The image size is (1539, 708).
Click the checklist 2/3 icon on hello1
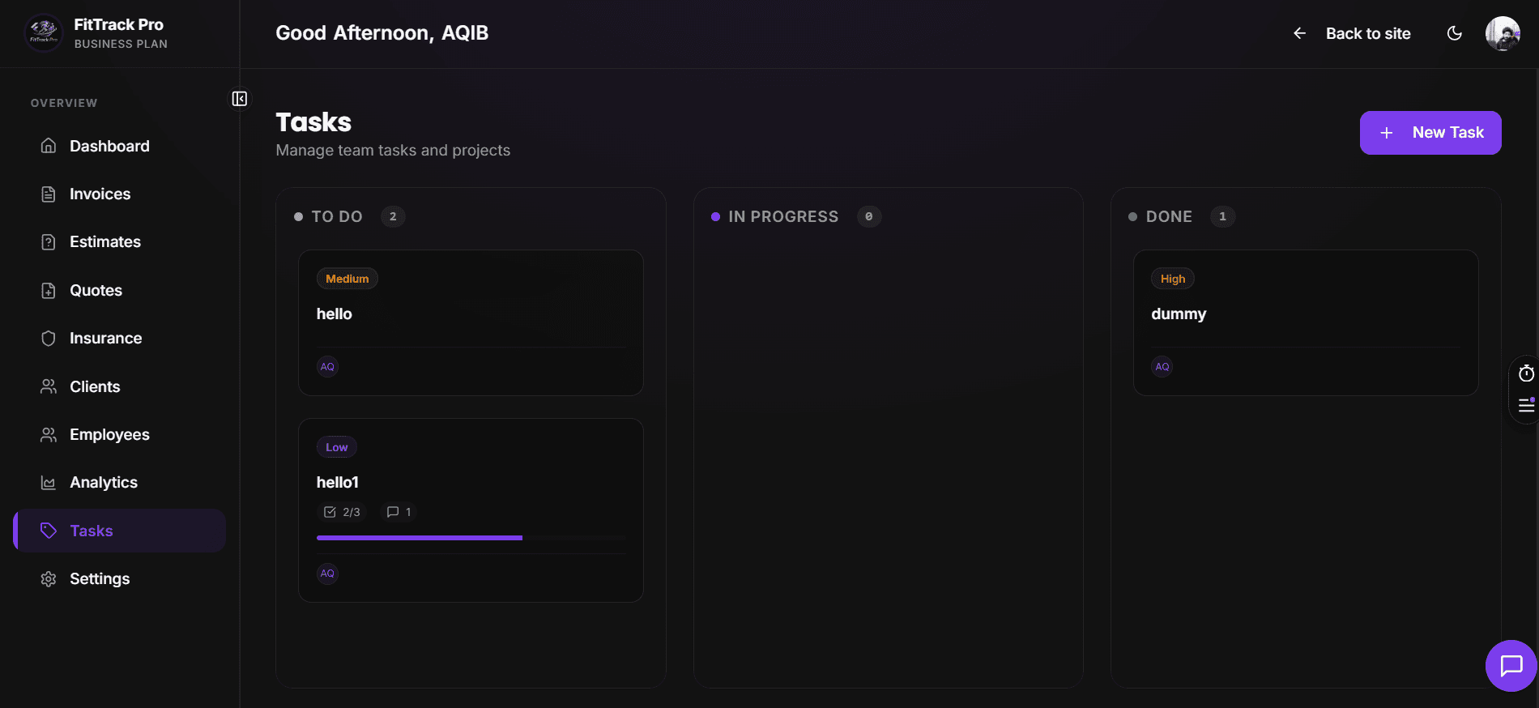tap(330, 512)
